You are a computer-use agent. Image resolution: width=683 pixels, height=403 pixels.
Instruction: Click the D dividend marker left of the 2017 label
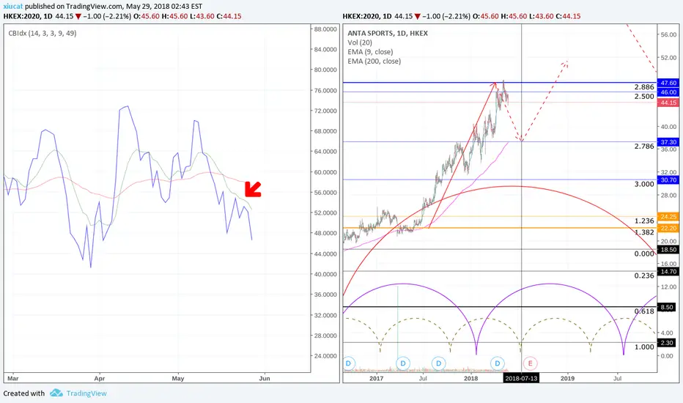tap(348, 363)
